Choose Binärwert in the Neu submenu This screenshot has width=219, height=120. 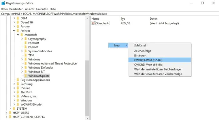(x=160, y=55)
